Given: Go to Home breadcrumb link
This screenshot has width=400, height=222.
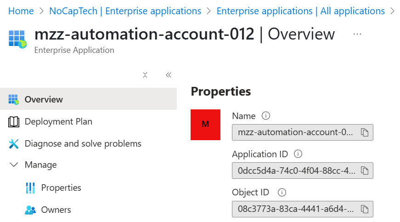Looking at the screenshot, I should click(21, 11).
